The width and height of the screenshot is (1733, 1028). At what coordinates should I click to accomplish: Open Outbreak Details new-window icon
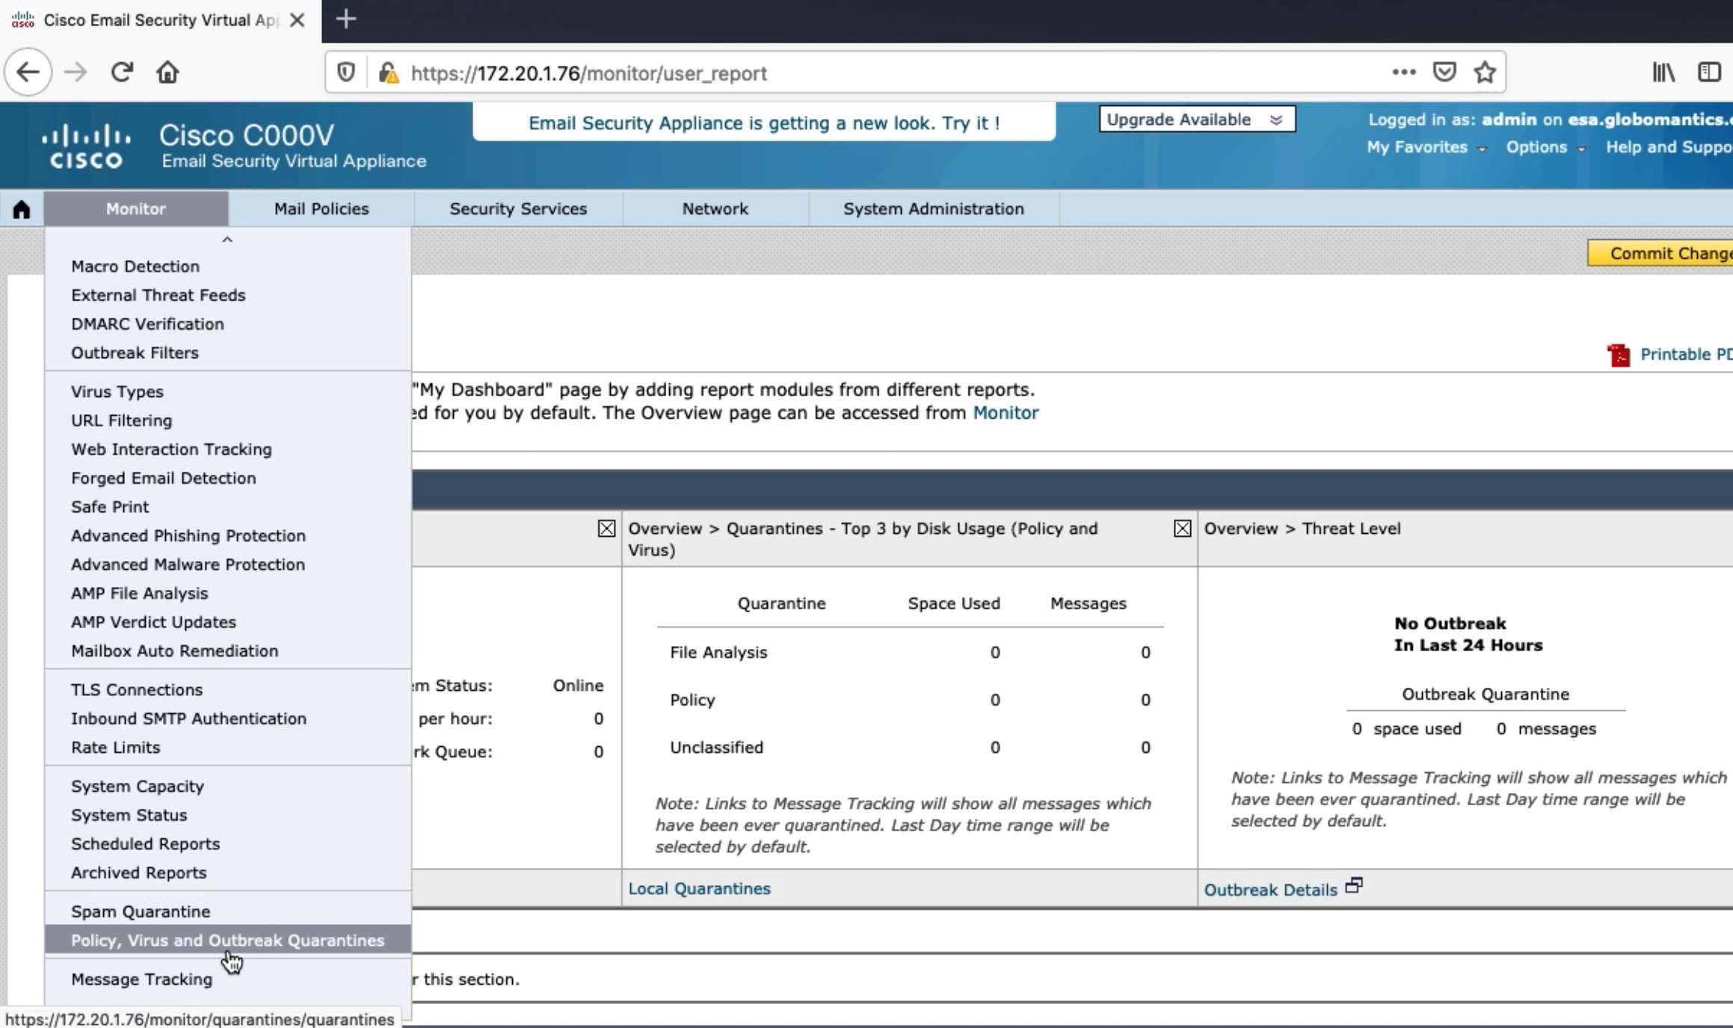pyautogui.click(x=1354, y=886)
